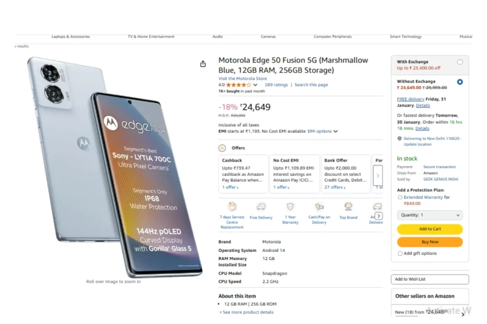487x324 pixels.
Task: Open Visit the Motorola Store link
Action: click(243, 79)
